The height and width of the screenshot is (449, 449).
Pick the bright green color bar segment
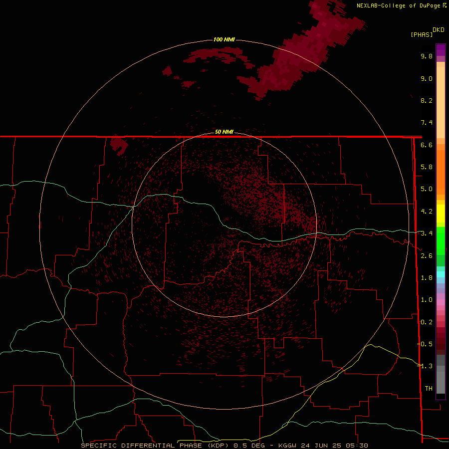pos(441,241)
